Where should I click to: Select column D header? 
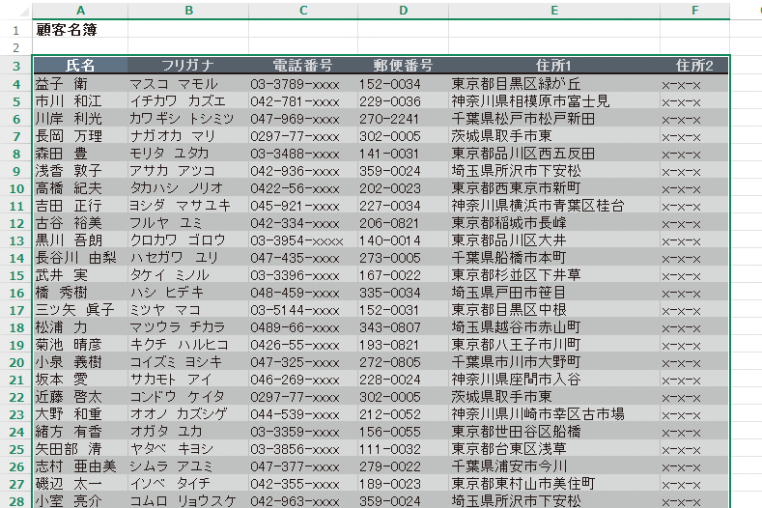[403, 11]
